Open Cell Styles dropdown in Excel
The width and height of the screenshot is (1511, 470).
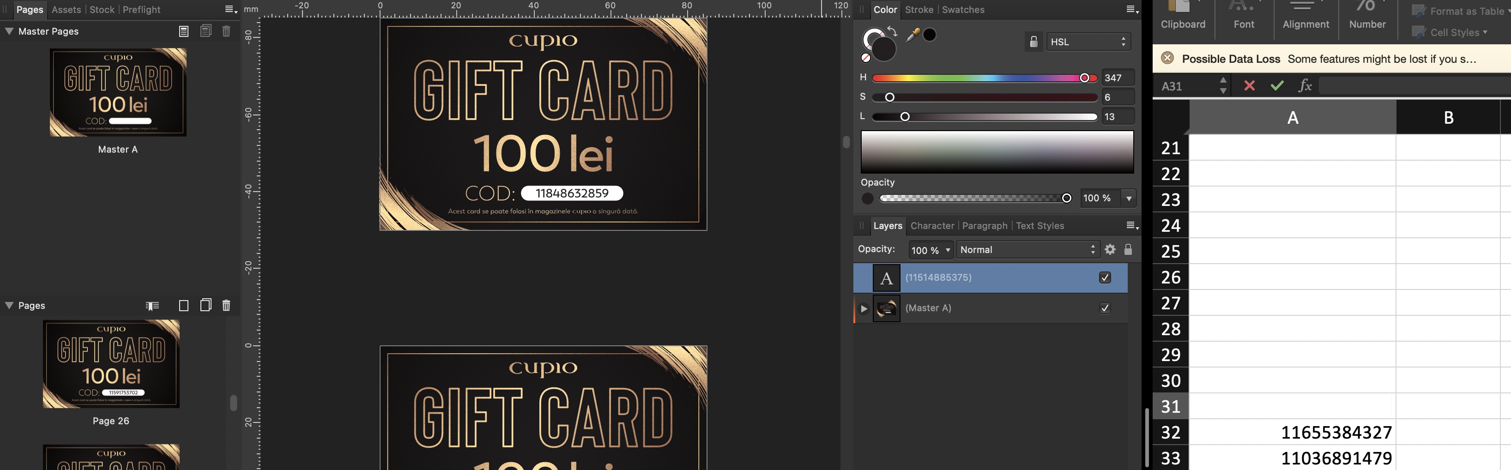1450,32
